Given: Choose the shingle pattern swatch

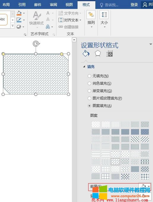Looking at the screenshot, I should [x=125, y=169].
